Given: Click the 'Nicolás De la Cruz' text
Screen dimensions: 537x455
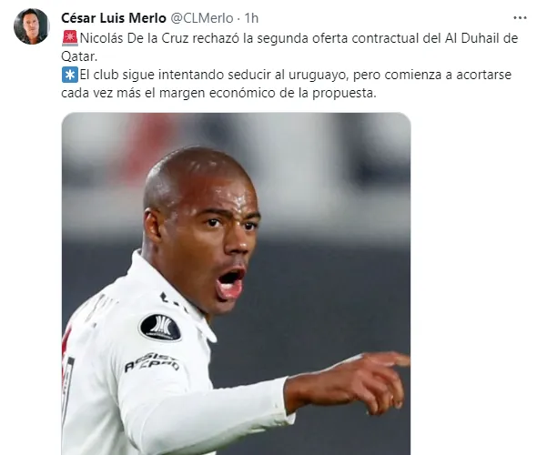Looking at the screenshot, I should 135,38.
